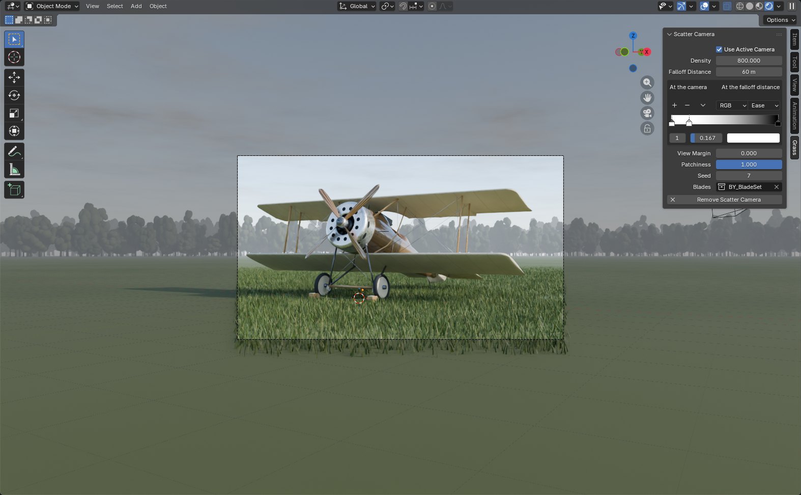The image size is (801, 495).
Task: Select the Transform tool
Action: click(x=14, y=131)
